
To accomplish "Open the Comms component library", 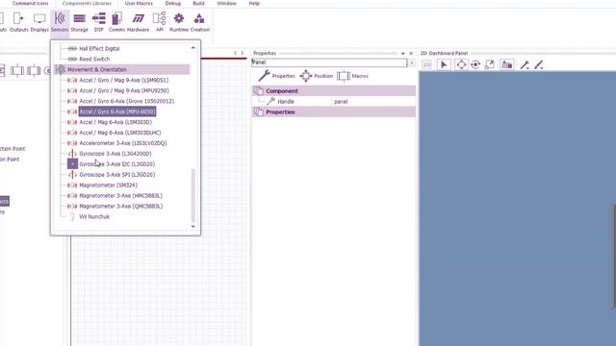I will coord(116,22).
